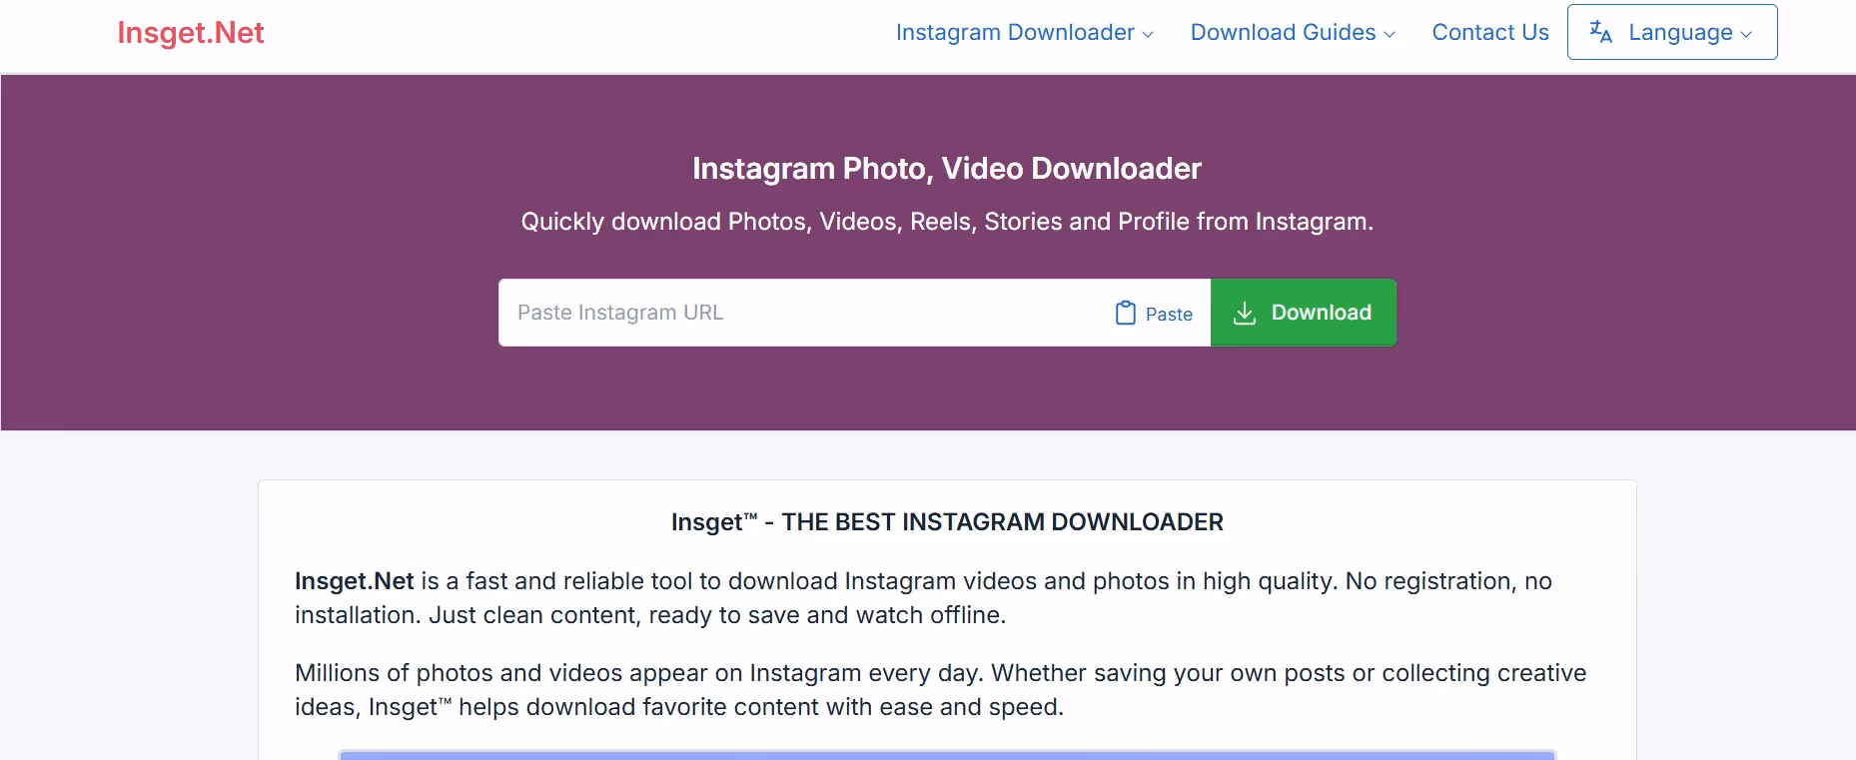The image size is (1856, 760).
Task: Click the heading Instagram Photo, Video Downloader
Action: 947,168
